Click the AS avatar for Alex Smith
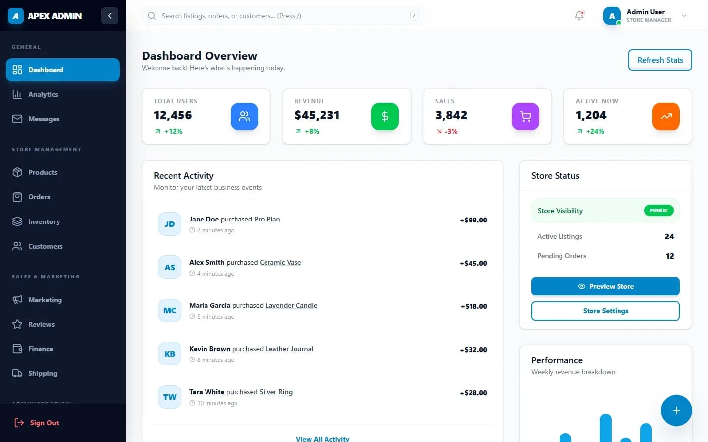The width and height of the screenshot is (708, 442). tap(170, 267)
